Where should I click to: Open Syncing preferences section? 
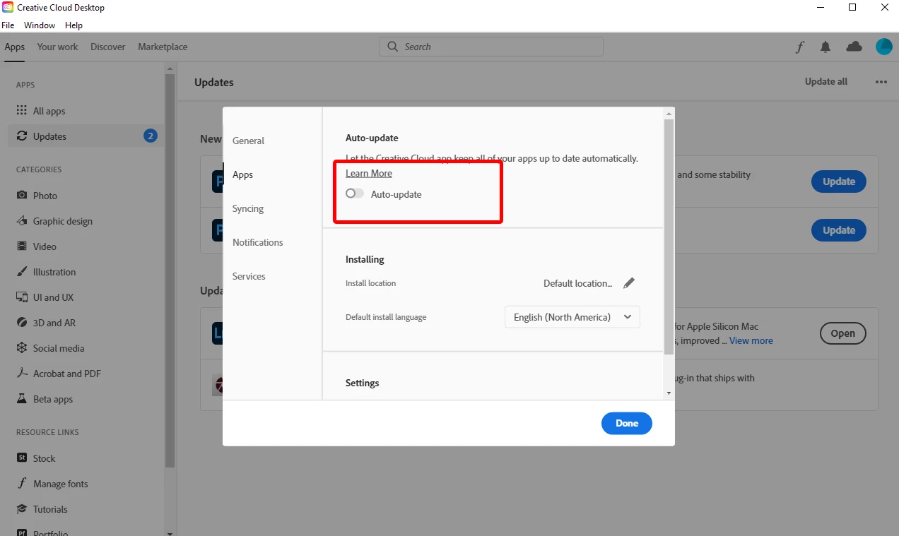248,208
